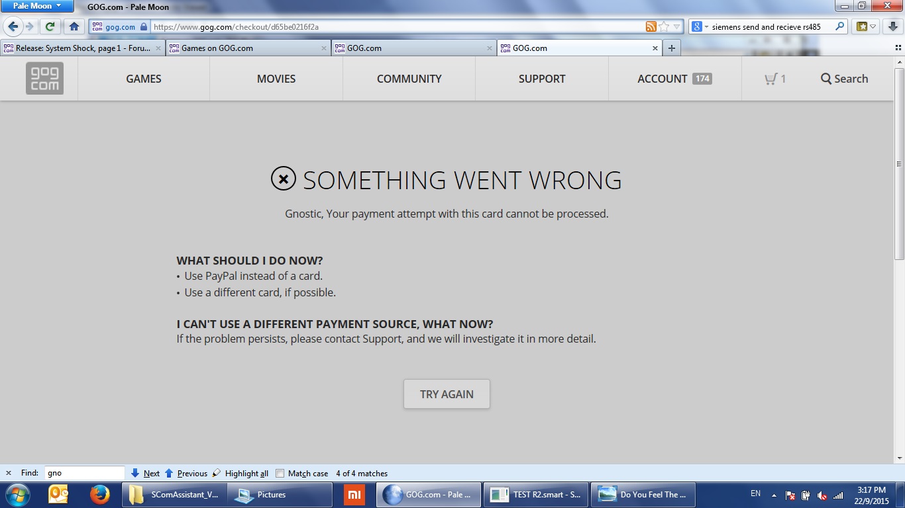Open the bookmarks menu button
Screen dimensions: 905x508
(867, 26)
